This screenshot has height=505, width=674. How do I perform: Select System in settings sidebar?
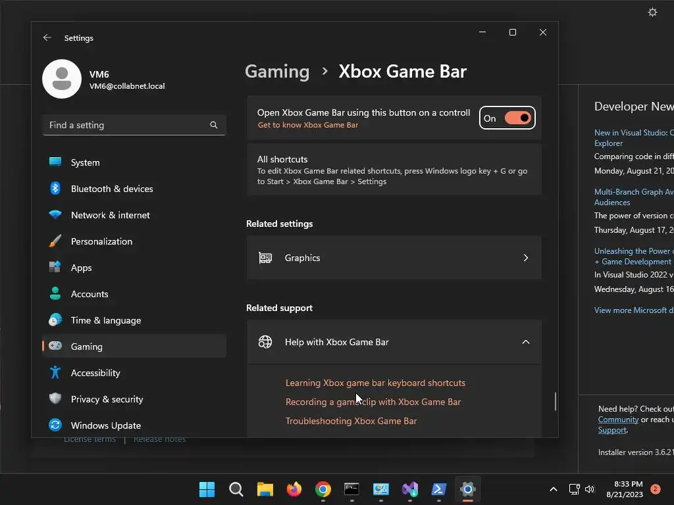click(x=134, y=162)
